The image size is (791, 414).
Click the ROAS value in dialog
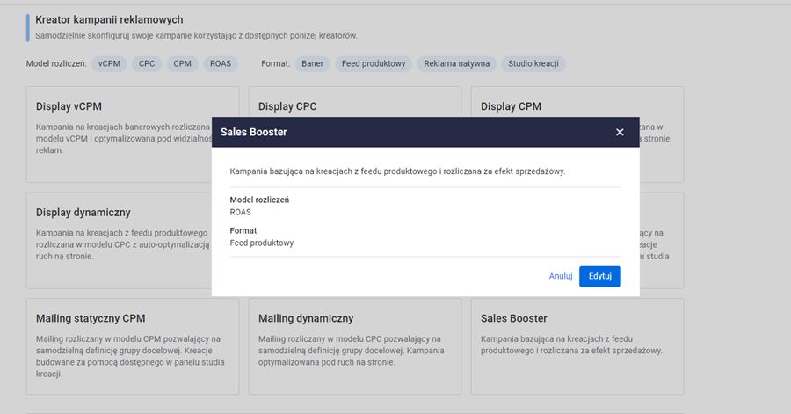240,213
